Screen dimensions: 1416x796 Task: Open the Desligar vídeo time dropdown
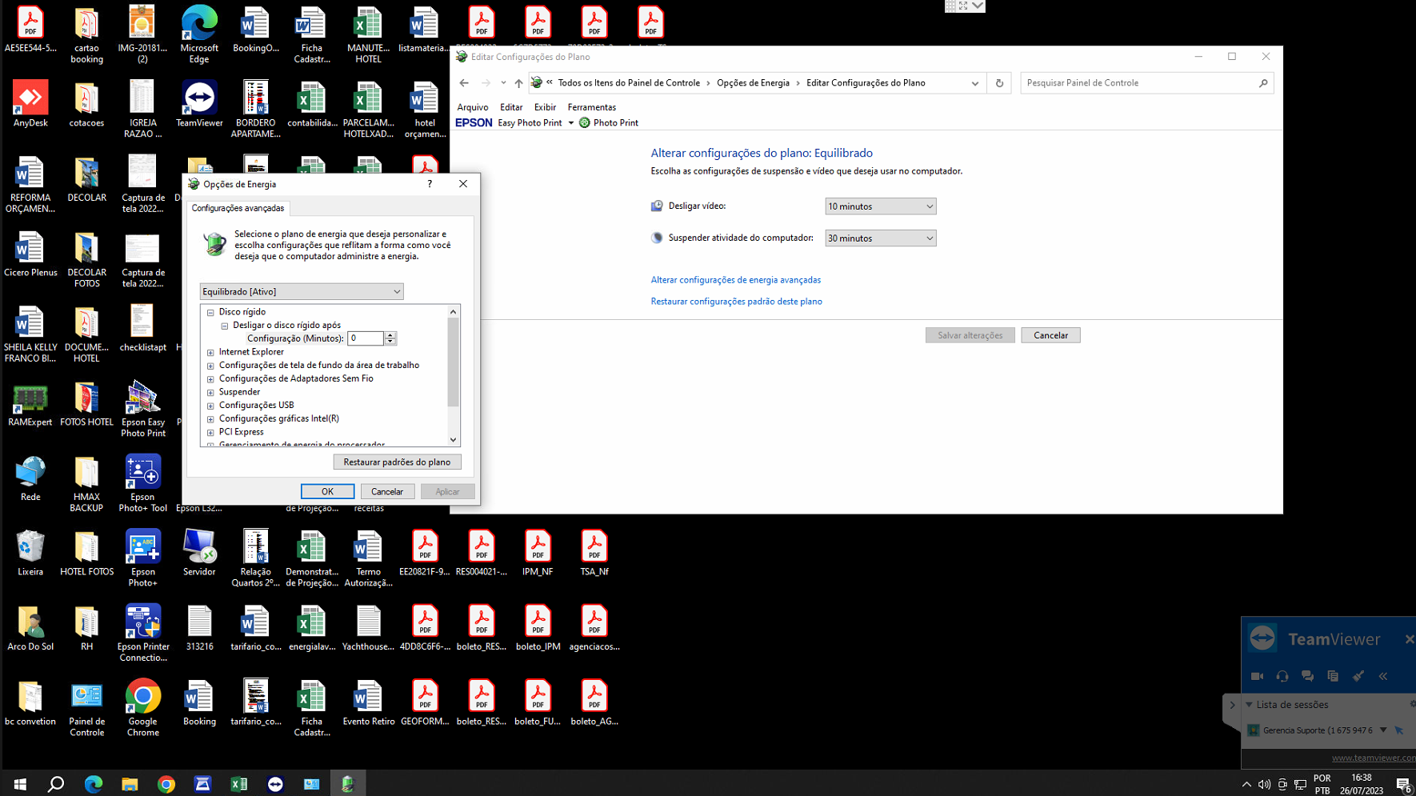point(880,206)
